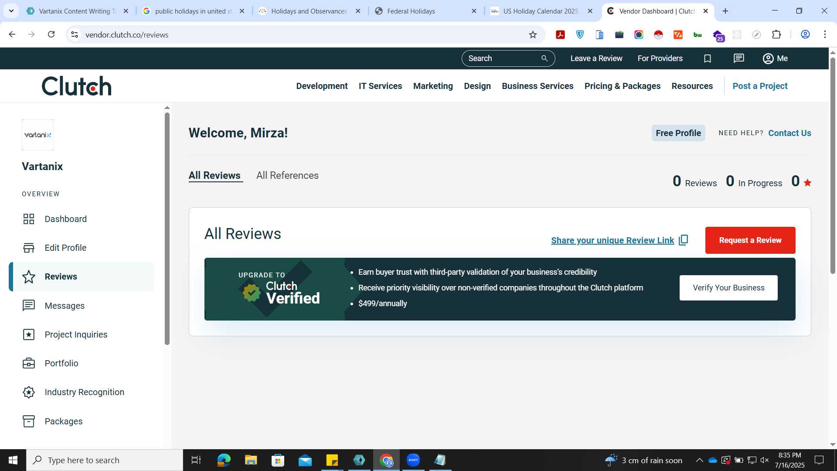Image resolution: width=837 pixels, height=471 pixels.
Task: Open Edit Profile storefront icon
Action: 29,248
